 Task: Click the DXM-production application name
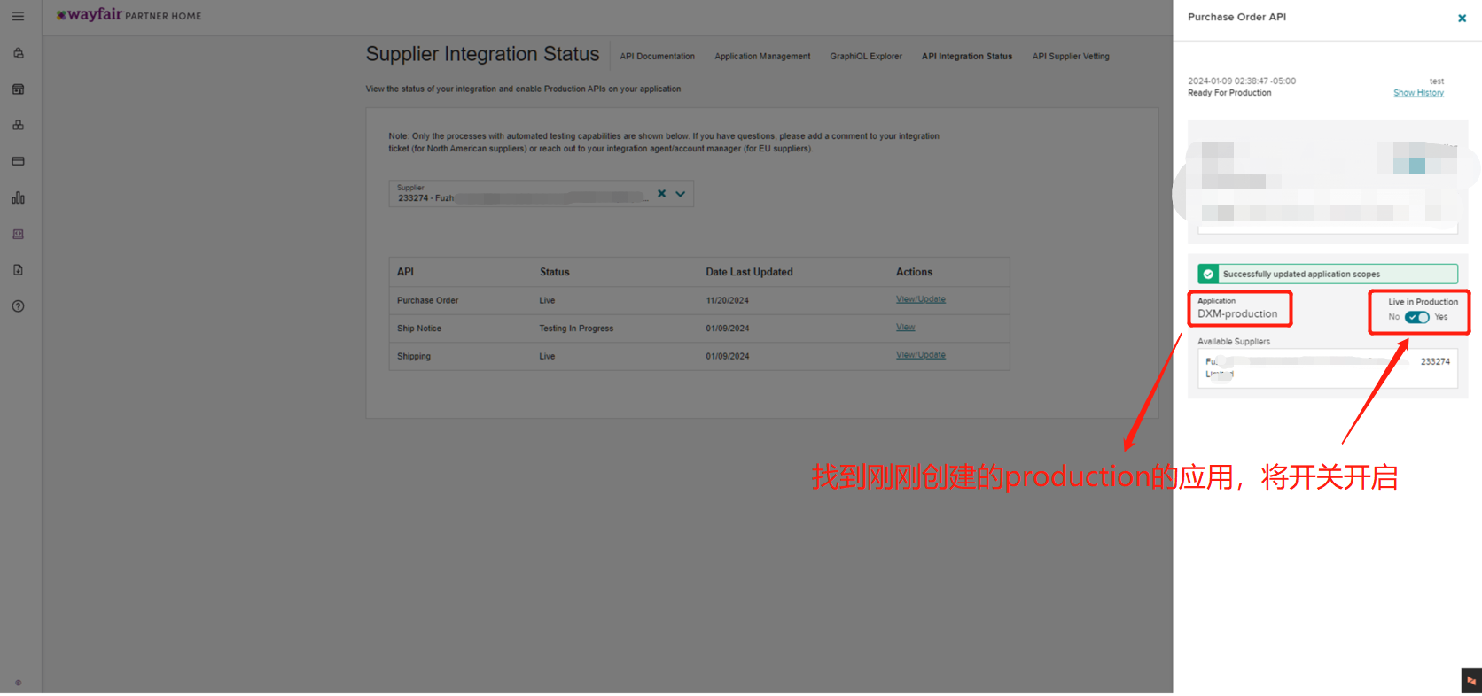1237,313
